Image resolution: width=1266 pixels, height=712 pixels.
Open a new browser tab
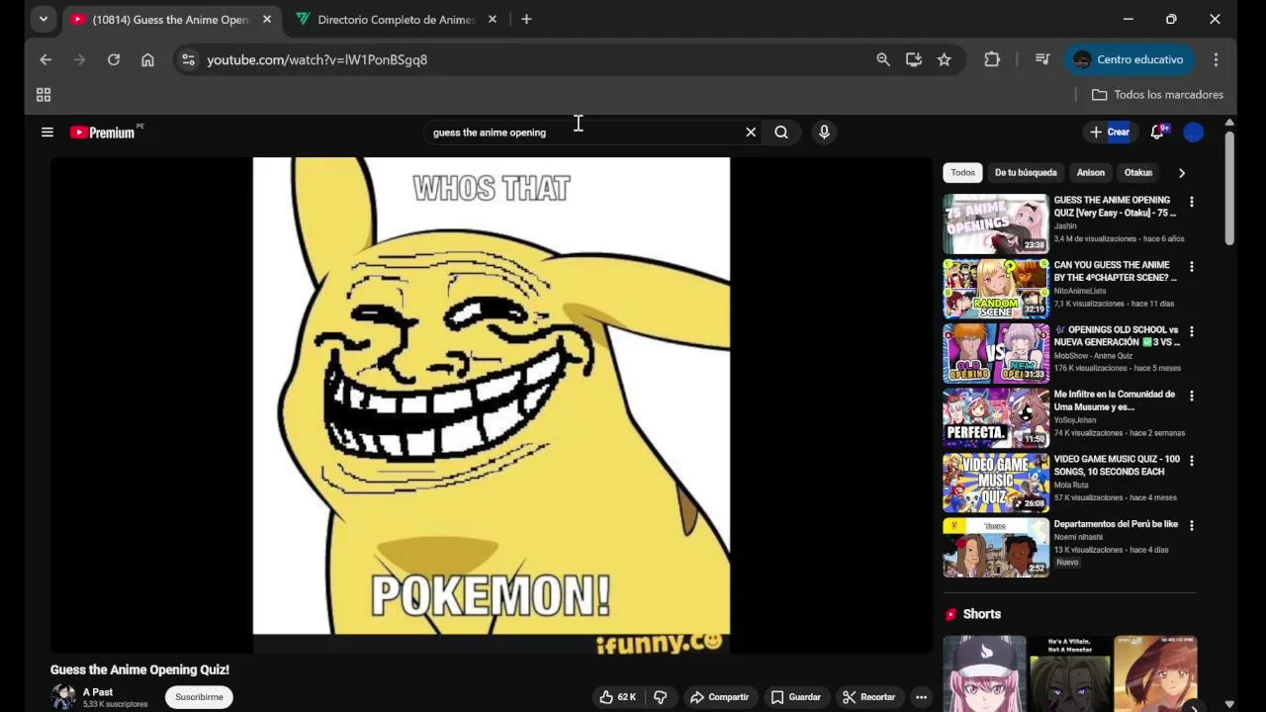point(526,19)
